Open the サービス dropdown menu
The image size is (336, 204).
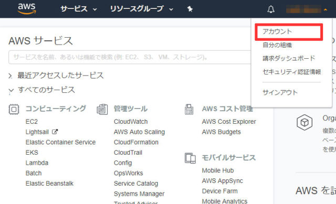(79, 9)
